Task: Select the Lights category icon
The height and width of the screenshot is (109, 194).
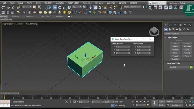Action: 173,29
